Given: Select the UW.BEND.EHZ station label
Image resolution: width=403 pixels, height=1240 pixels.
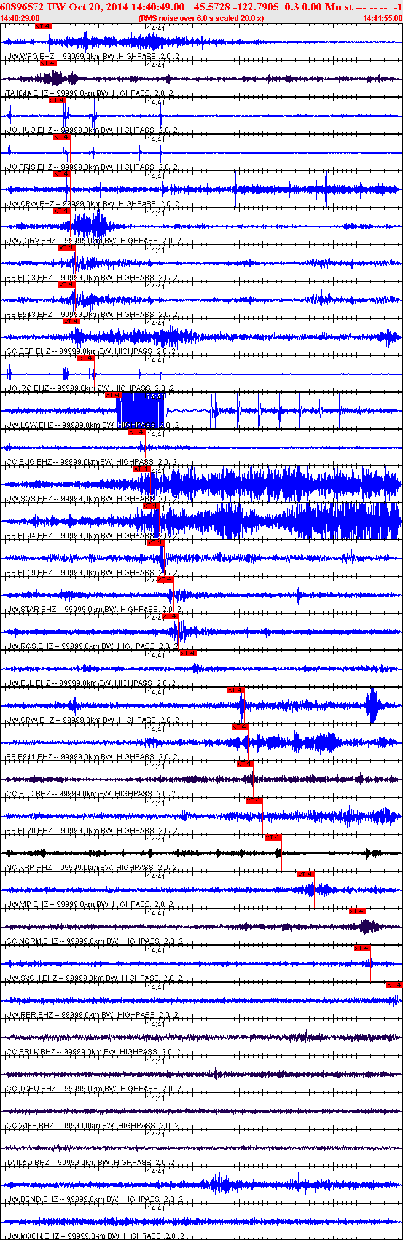Looking at the screenshot, I should [32, 1199].
